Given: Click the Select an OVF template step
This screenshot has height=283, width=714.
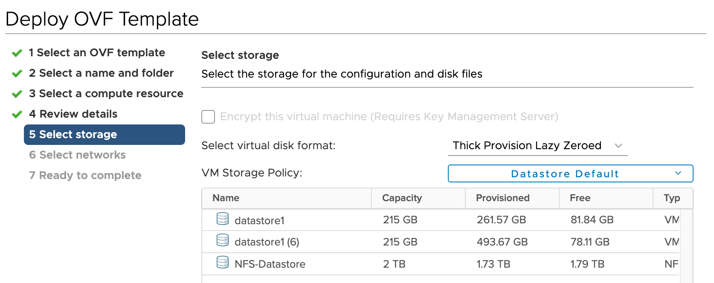Looking at the screenshot, I should click(96, 52).
